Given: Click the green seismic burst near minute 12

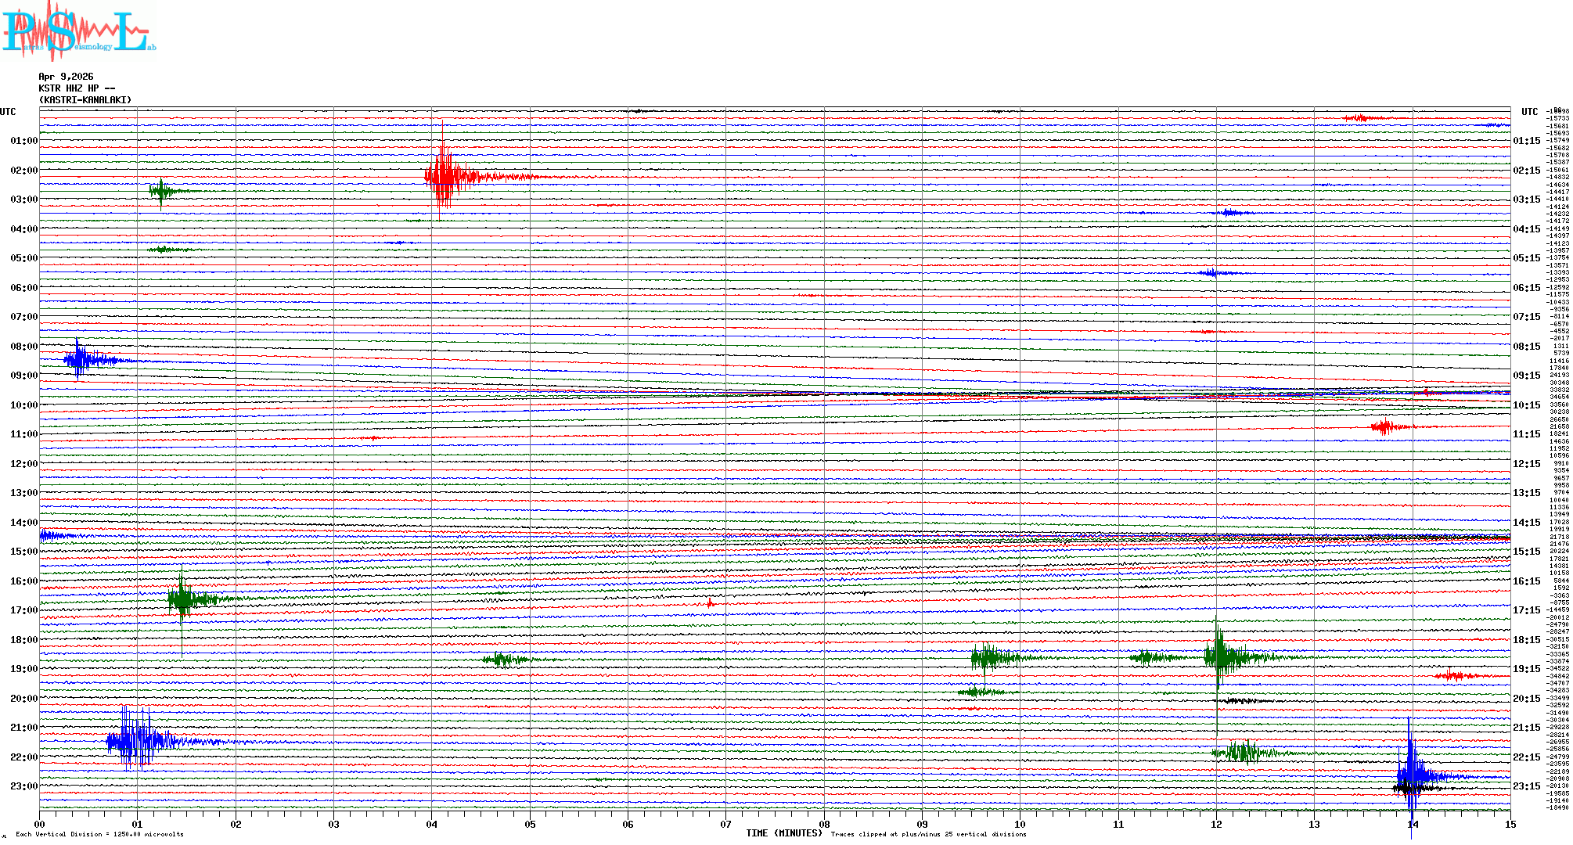Looking at the screenshot, I should [1219, 656].
